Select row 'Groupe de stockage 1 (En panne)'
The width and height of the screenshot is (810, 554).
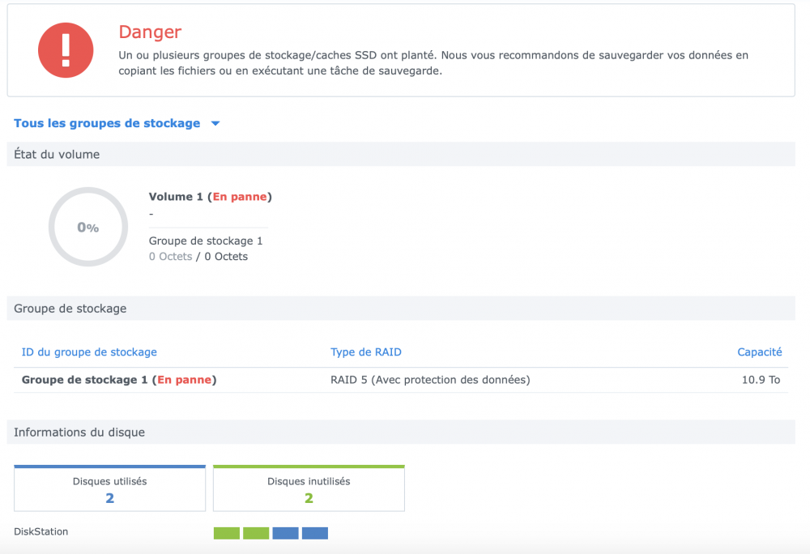click(401, 380)
